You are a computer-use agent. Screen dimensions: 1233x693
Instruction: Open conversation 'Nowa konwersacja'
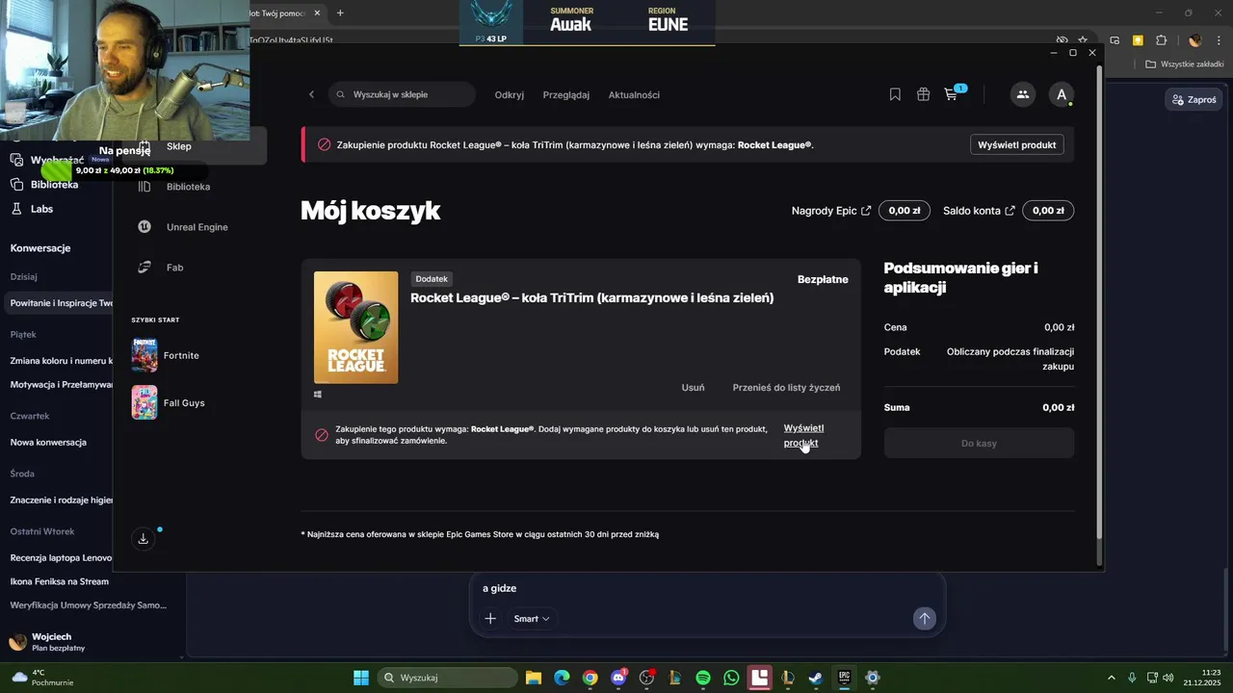48,443
